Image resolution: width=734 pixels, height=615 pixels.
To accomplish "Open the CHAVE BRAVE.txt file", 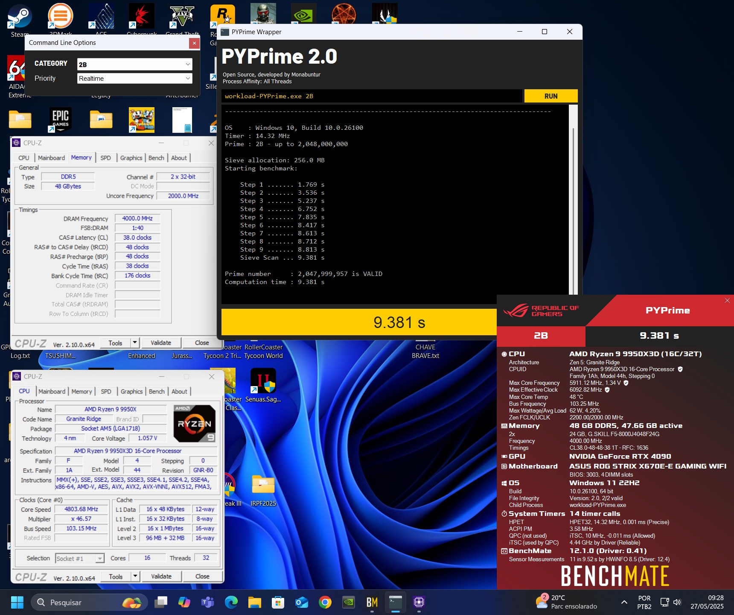I will point(425,351).
